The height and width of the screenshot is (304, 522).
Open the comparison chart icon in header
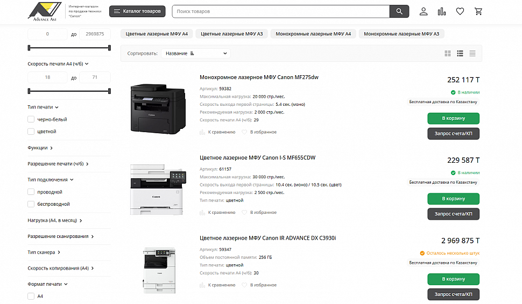click(x=442, y=12)
